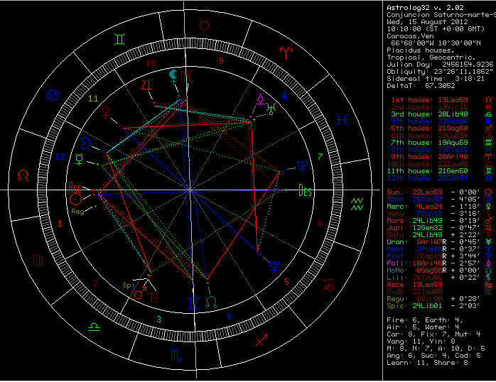496x382 pixels.
Task: Click the Aquarius wave glyph in the outer ring
Action: [357, 204]
